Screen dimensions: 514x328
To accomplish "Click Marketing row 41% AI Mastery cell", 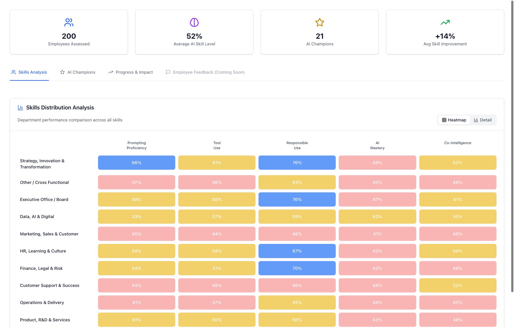I will 377,234.
